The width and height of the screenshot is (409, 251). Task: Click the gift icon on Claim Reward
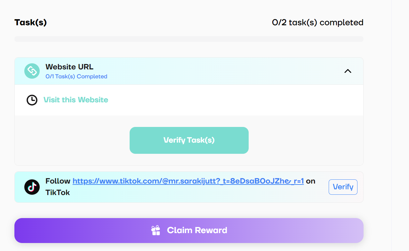[x=156, y=231]
